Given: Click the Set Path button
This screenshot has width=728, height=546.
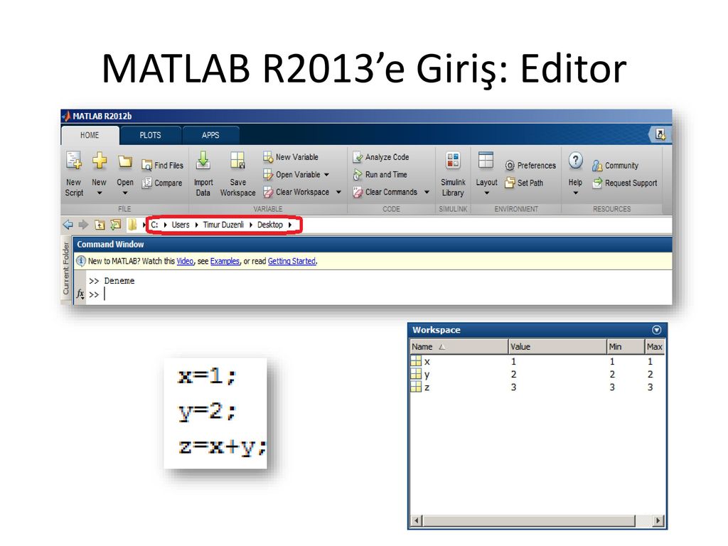Looking at the screenshot, I should click(x=524, y=183).
